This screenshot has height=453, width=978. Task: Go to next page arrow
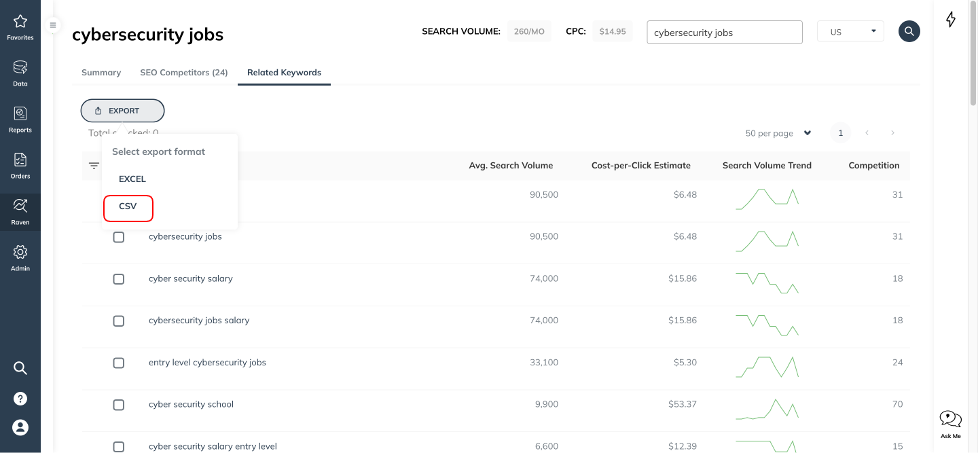tap(892, 133)
